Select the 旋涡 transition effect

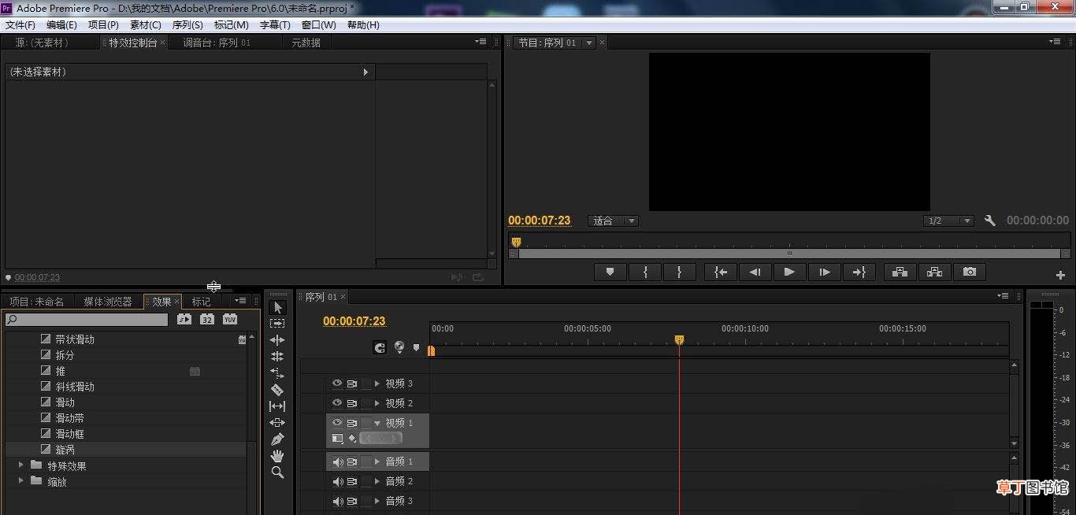[126, 450]
